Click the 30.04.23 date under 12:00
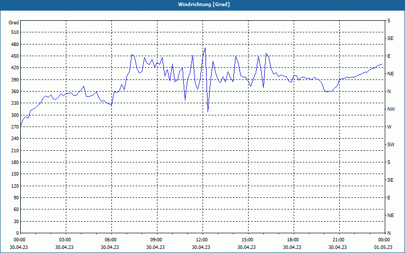Image resolution: width=405 pixels, height=253 pixels. coord(200,247)
